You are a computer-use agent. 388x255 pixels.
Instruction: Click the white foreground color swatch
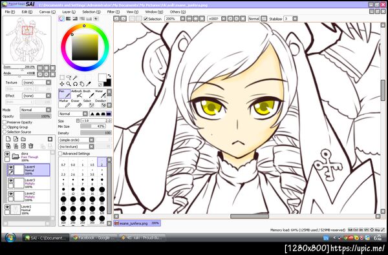(x=102, y=77)
